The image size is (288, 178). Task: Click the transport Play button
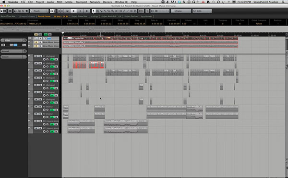pyautogui.click(x=80, y=11)
